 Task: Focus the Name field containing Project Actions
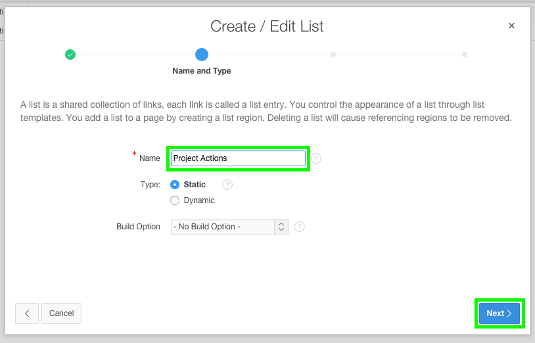(x=238, y=158)
